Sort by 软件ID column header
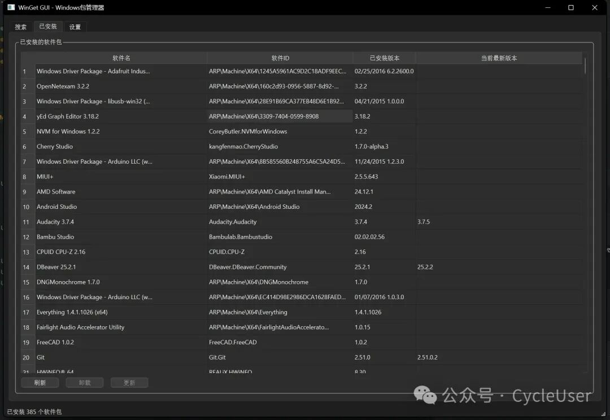 tap(280, 58)
